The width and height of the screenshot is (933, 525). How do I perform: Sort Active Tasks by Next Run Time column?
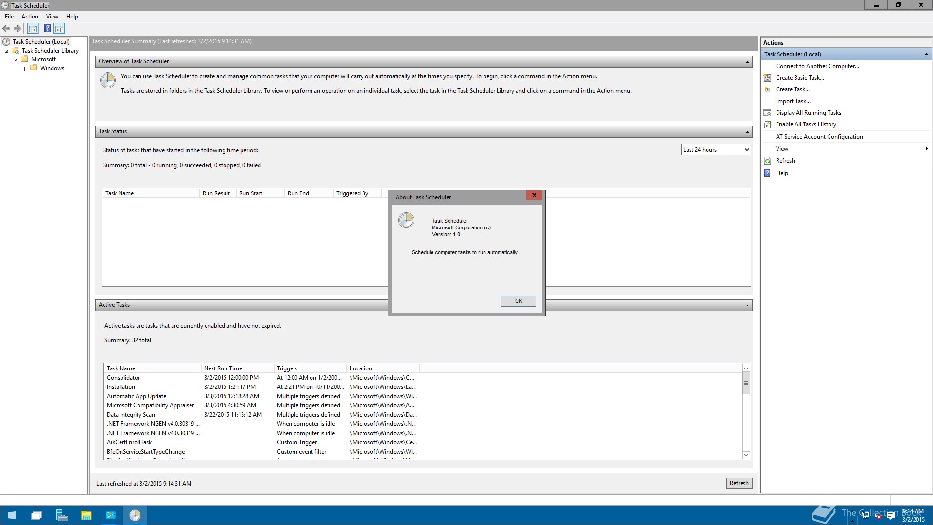237,368
